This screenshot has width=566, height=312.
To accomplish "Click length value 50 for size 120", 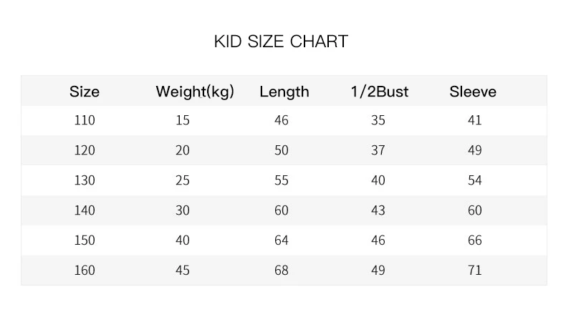I will (282, 150).
